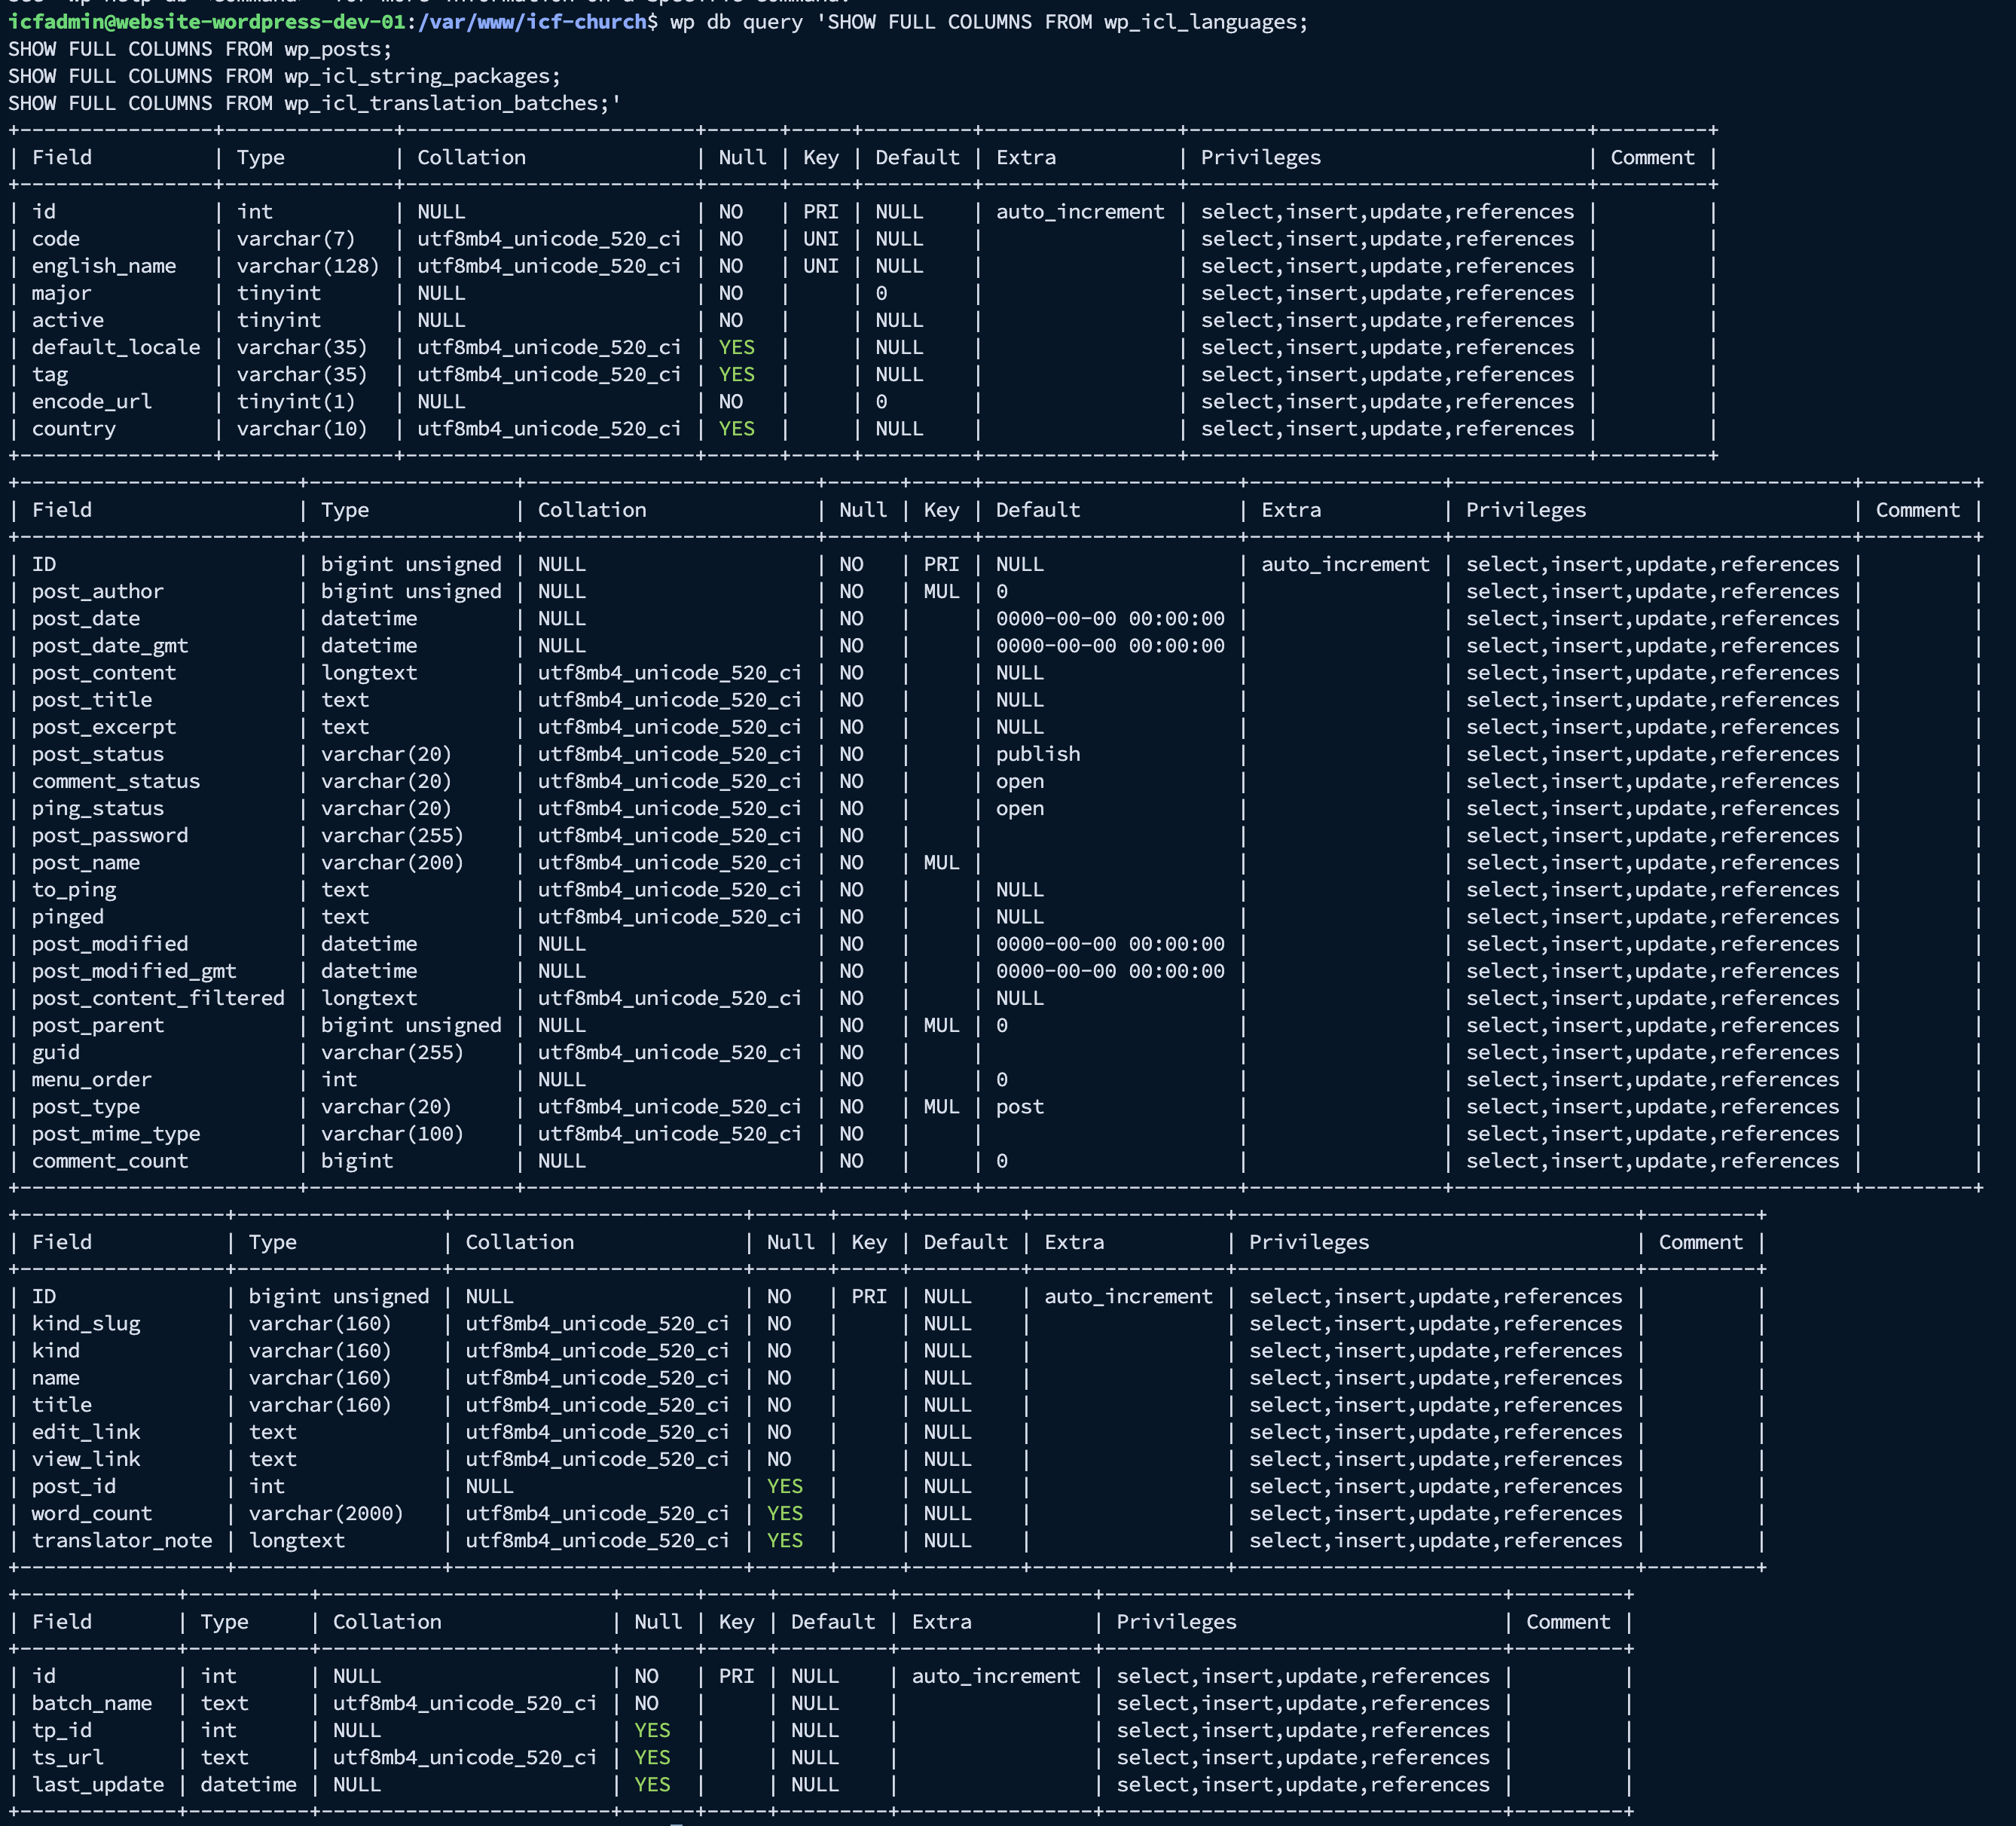Select the 'code' field name

click(56, 239)
